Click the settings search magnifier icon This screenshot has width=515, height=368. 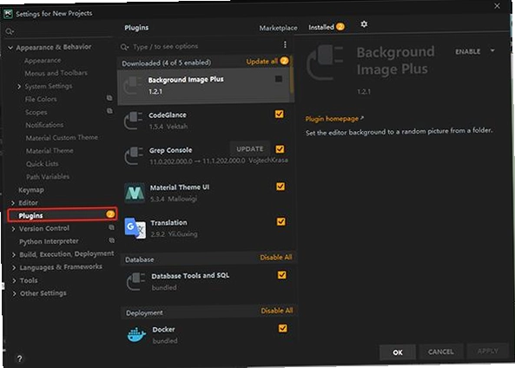coord(10,31)
